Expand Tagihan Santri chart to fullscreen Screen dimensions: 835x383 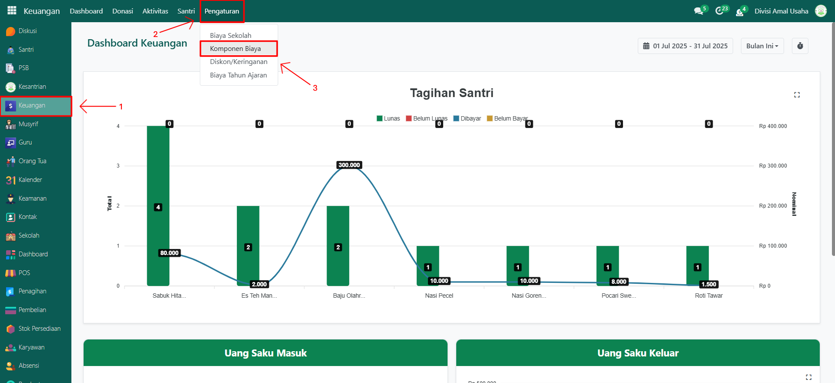797,95
